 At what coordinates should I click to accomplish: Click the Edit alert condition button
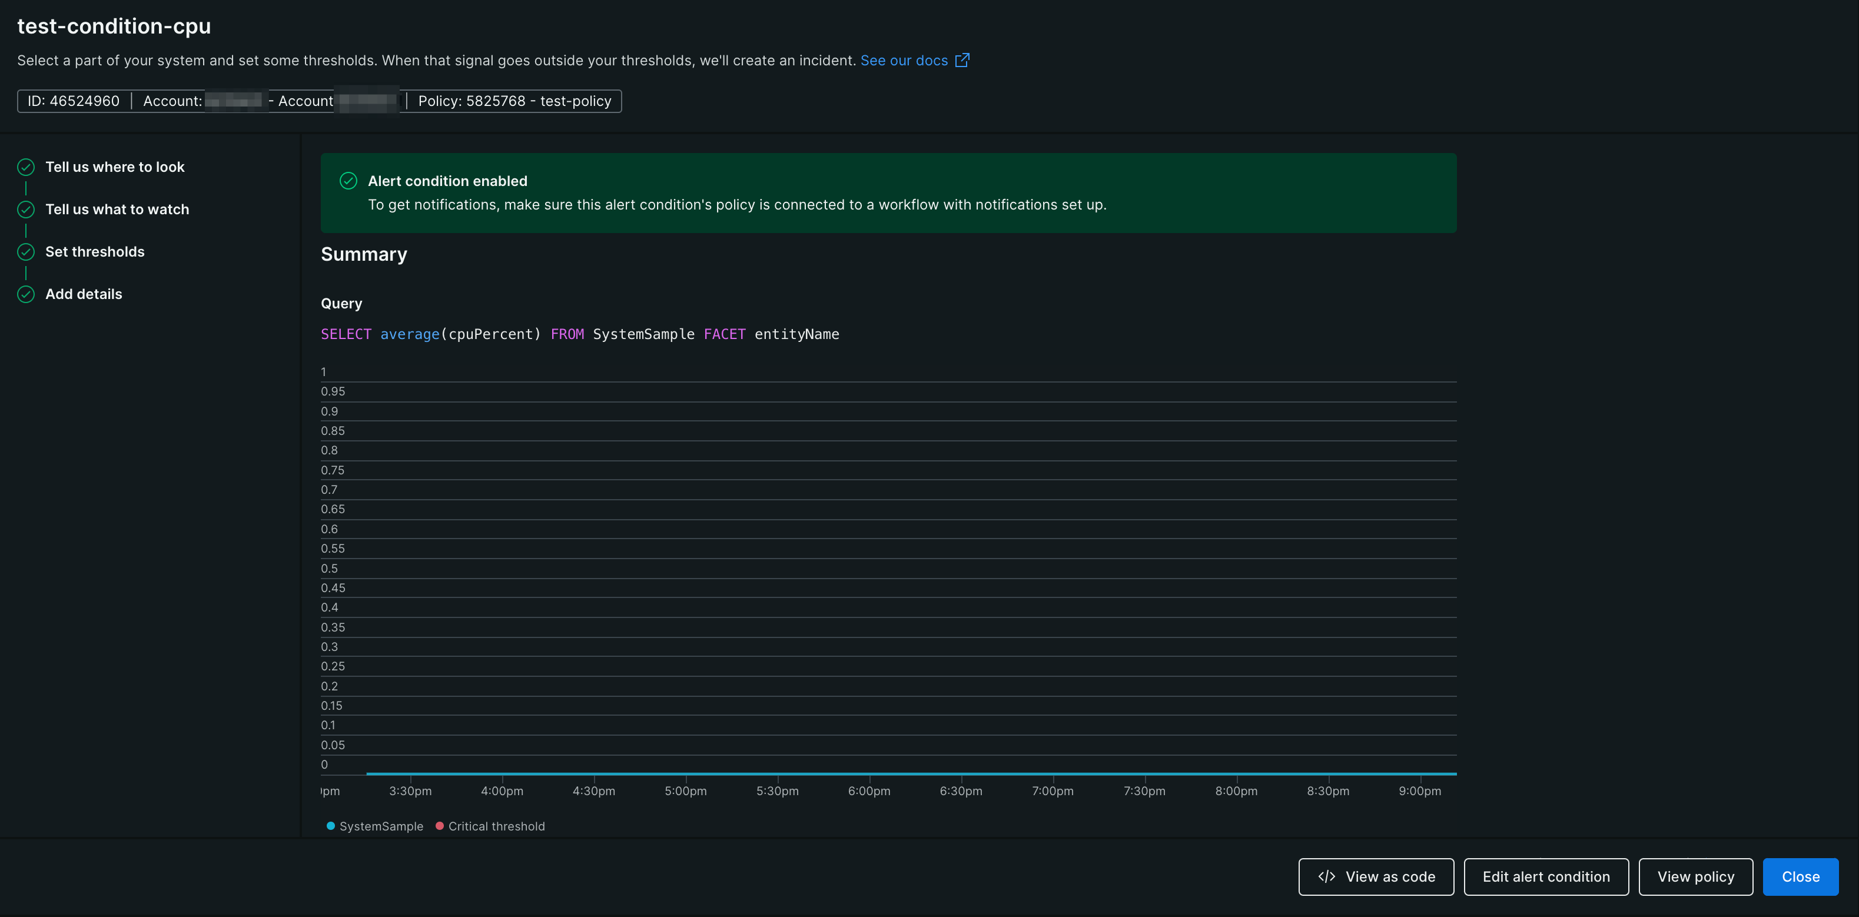tap(1546, 876)
